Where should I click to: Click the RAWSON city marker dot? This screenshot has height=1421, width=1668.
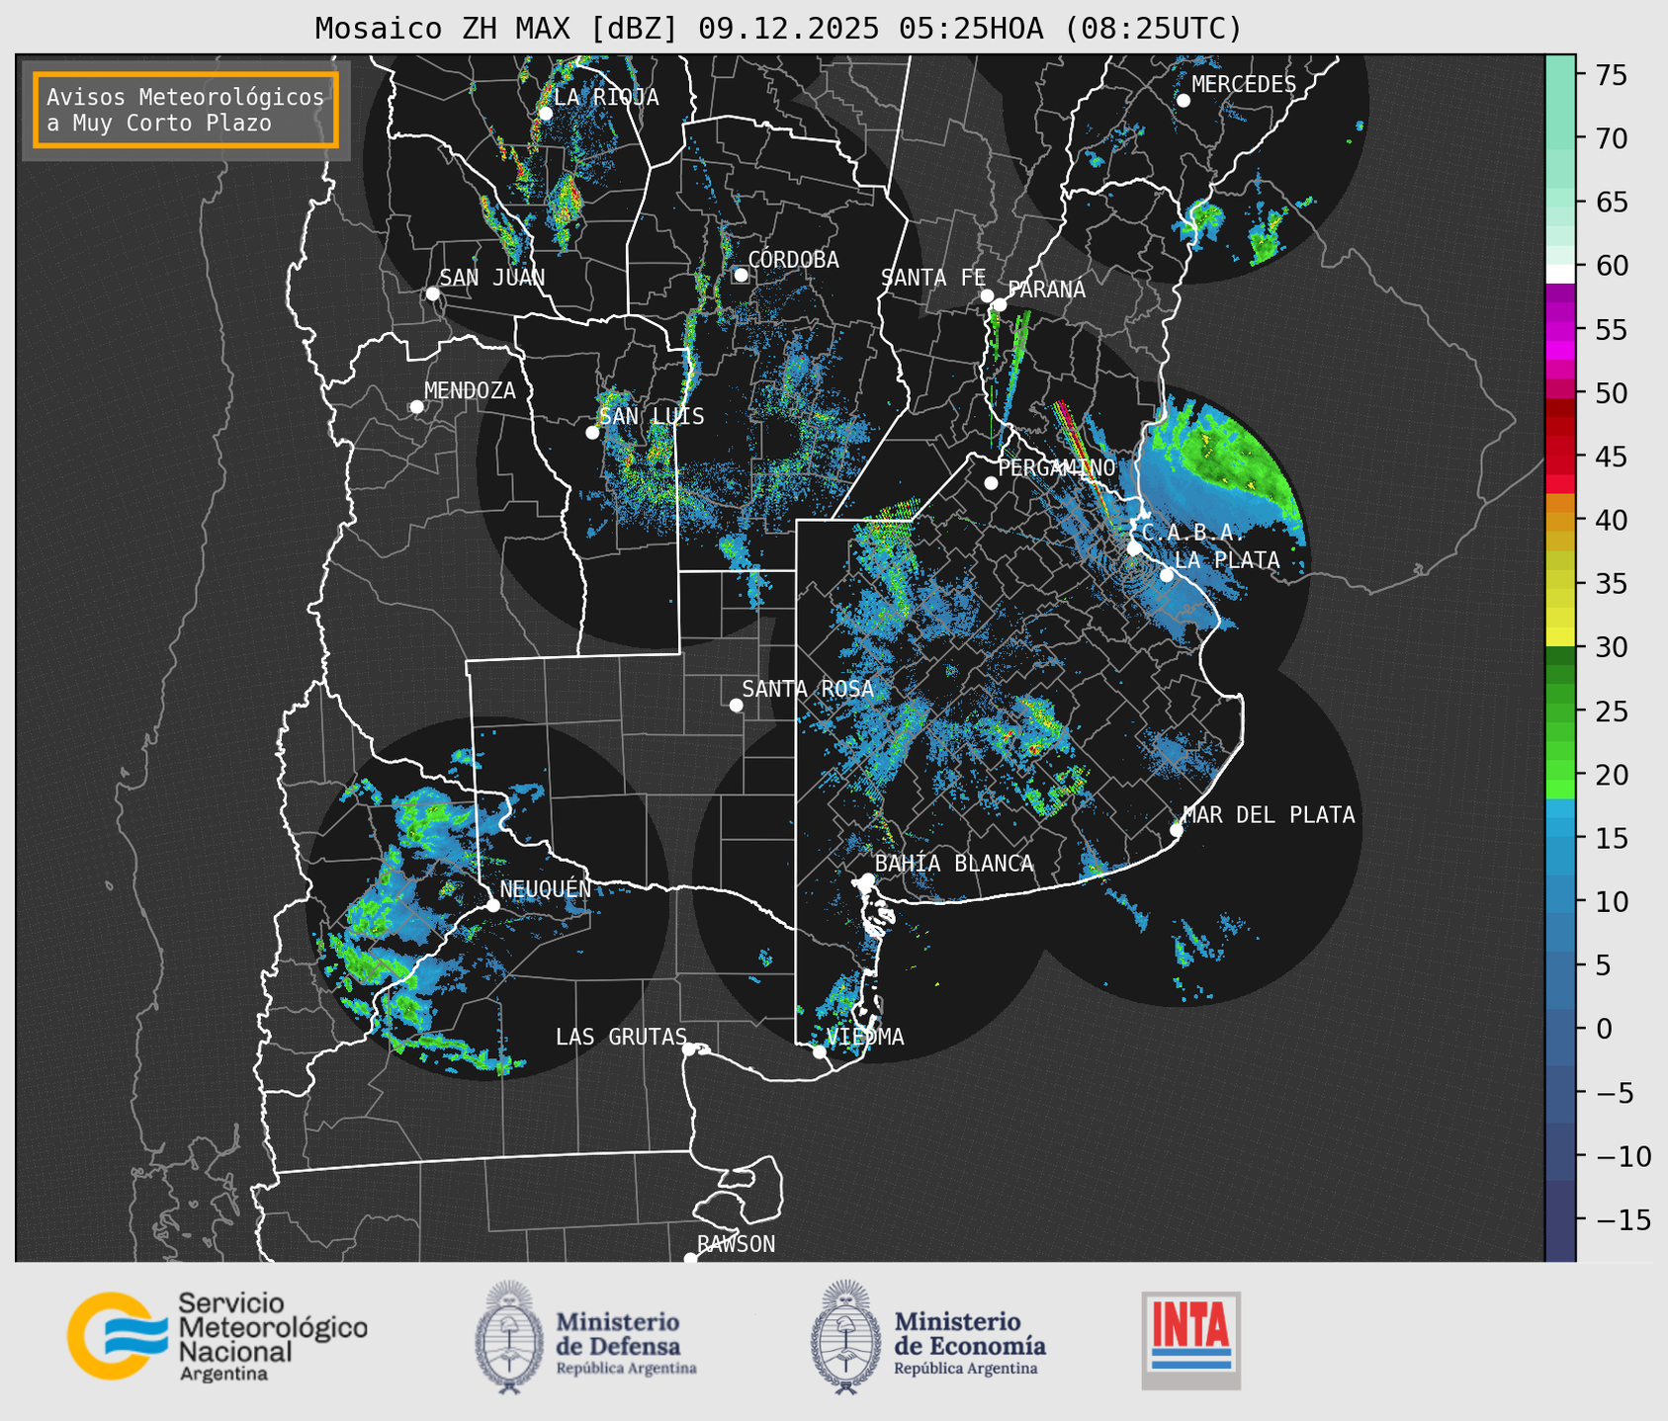[690, 1258]
